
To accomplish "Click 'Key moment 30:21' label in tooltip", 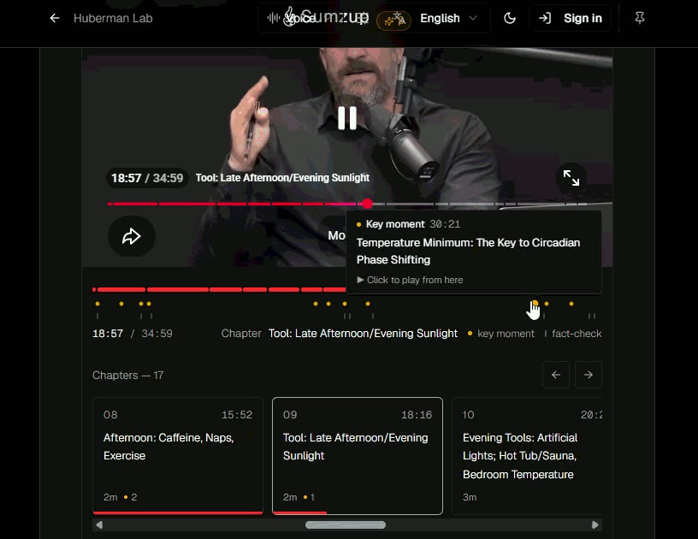I will (x=408, y=224).
